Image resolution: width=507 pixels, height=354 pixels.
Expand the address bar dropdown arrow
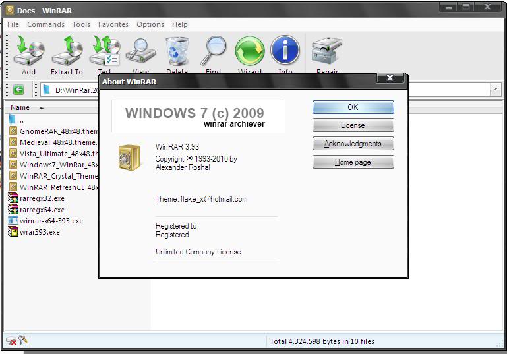pos(495,90)
